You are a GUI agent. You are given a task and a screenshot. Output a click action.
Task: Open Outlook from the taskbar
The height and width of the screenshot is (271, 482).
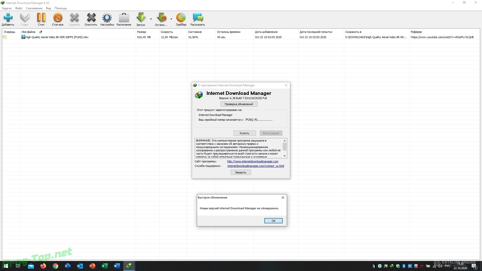pos(80,266)
